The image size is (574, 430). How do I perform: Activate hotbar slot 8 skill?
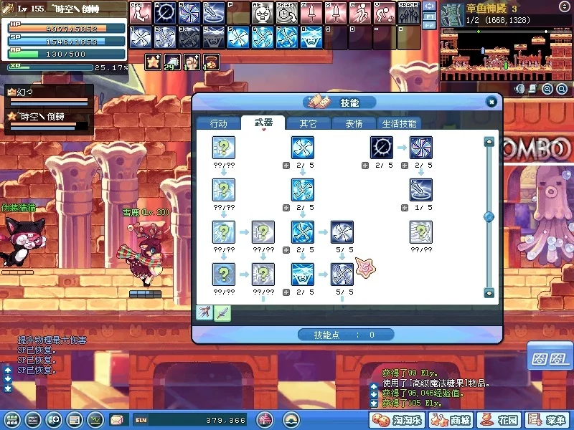311,37
